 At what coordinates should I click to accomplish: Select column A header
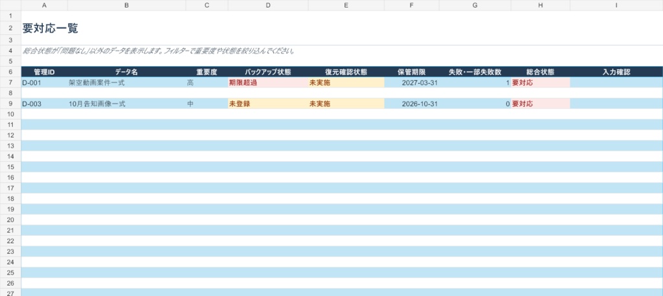tap(45, 5)
